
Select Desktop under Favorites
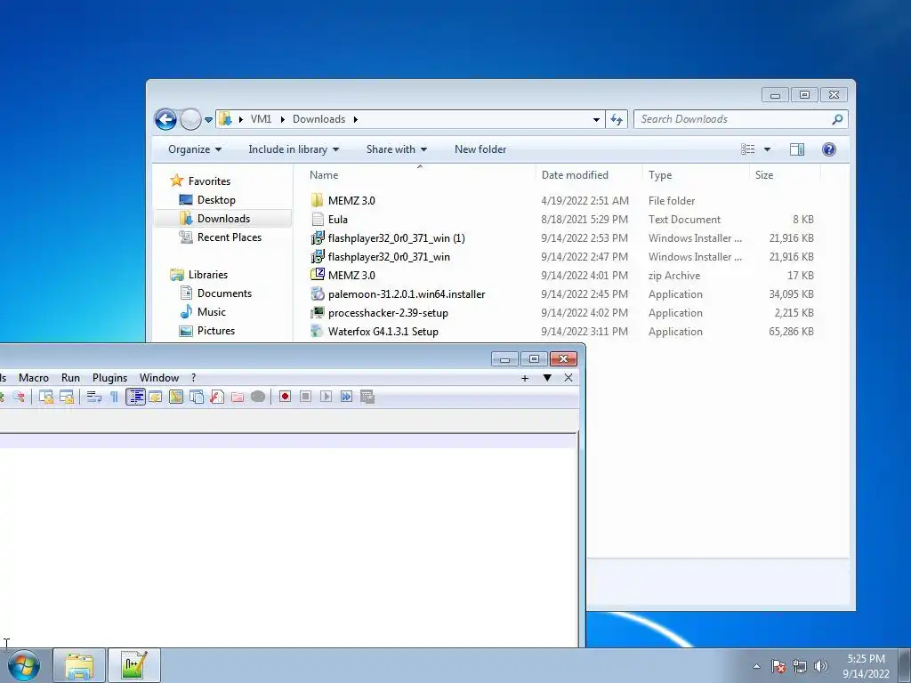coord(215,200)
